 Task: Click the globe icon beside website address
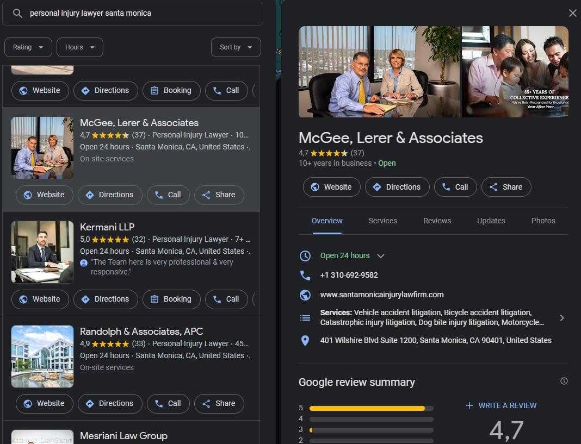(305, 295)
